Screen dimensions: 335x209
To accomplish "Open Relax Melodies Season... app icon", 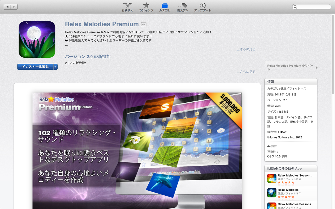I will (x=272, y=178).
